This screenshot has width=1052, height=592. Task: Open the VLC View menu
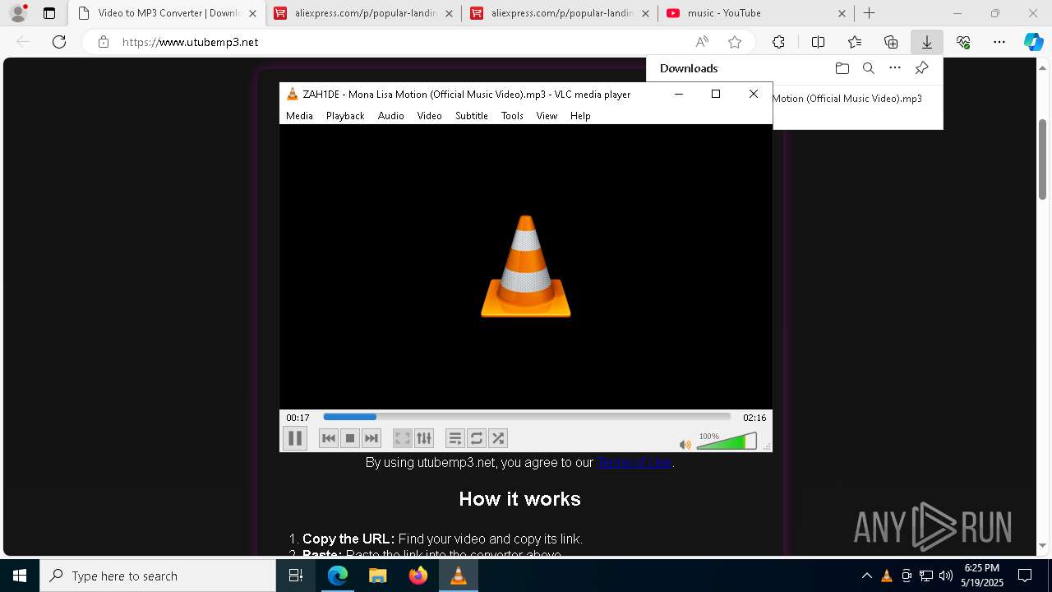(547, 116)
